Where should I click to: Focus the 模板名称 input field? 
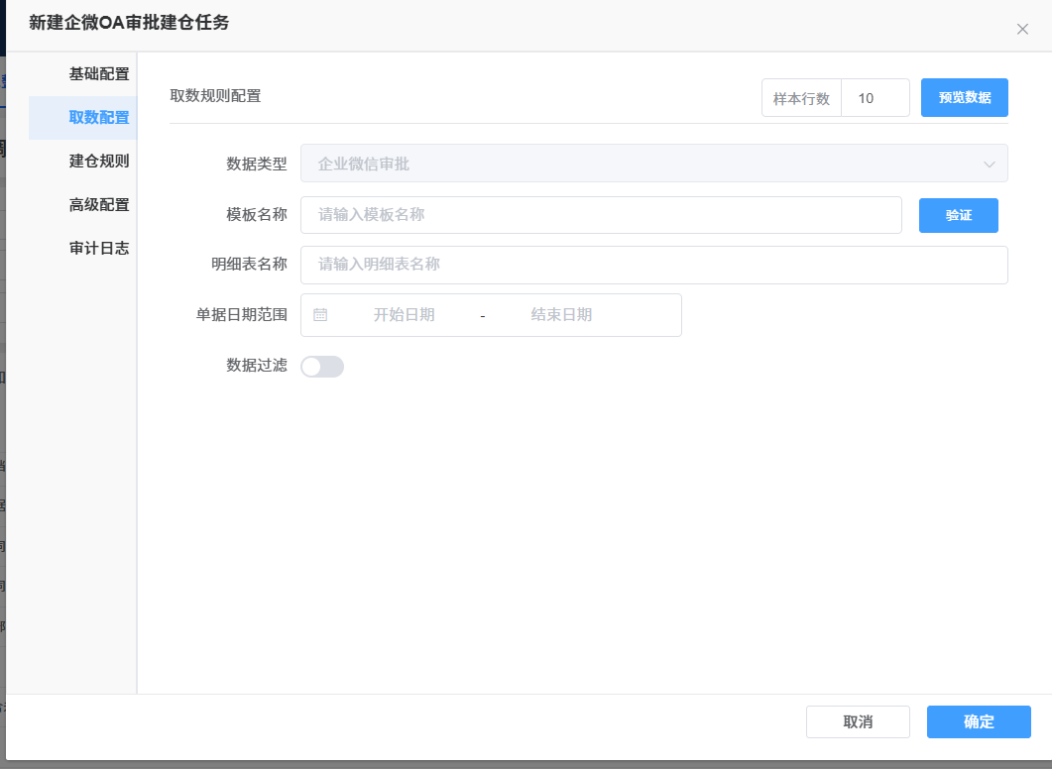point(600,215)
